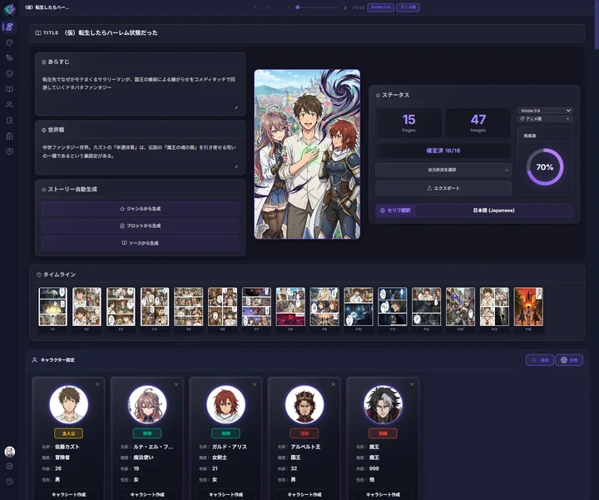Remove the 佐藤カズト character card

[x=97, y=384]
